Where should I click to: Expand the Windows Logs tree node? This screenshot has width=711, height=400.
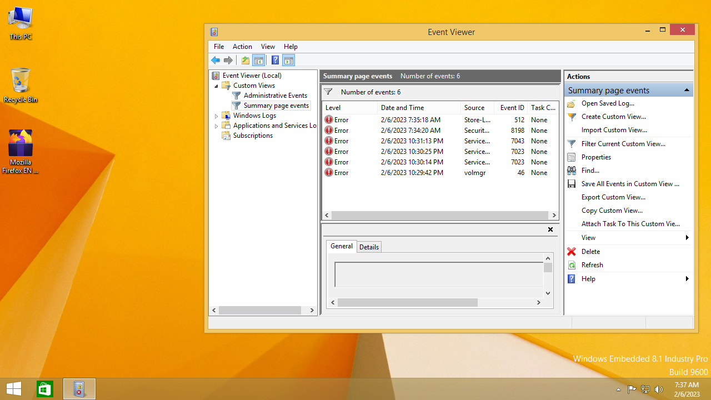217,116
